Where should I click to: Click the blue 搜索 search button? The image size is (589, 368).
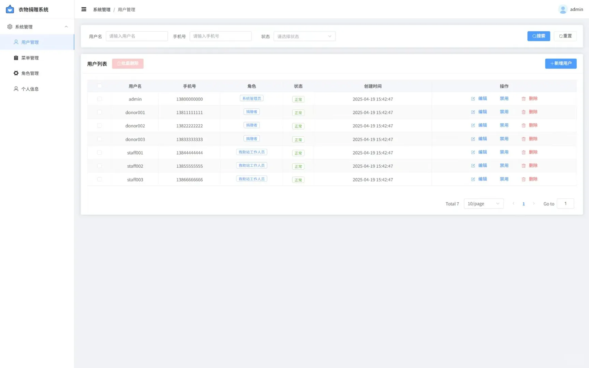[539, 36]
